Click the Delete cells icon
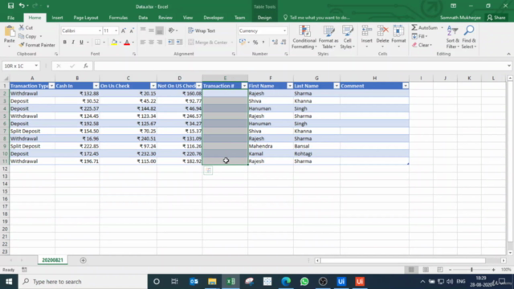Image resolution: width=514 pixels, height=289 pixels. (x=382, y=31)
